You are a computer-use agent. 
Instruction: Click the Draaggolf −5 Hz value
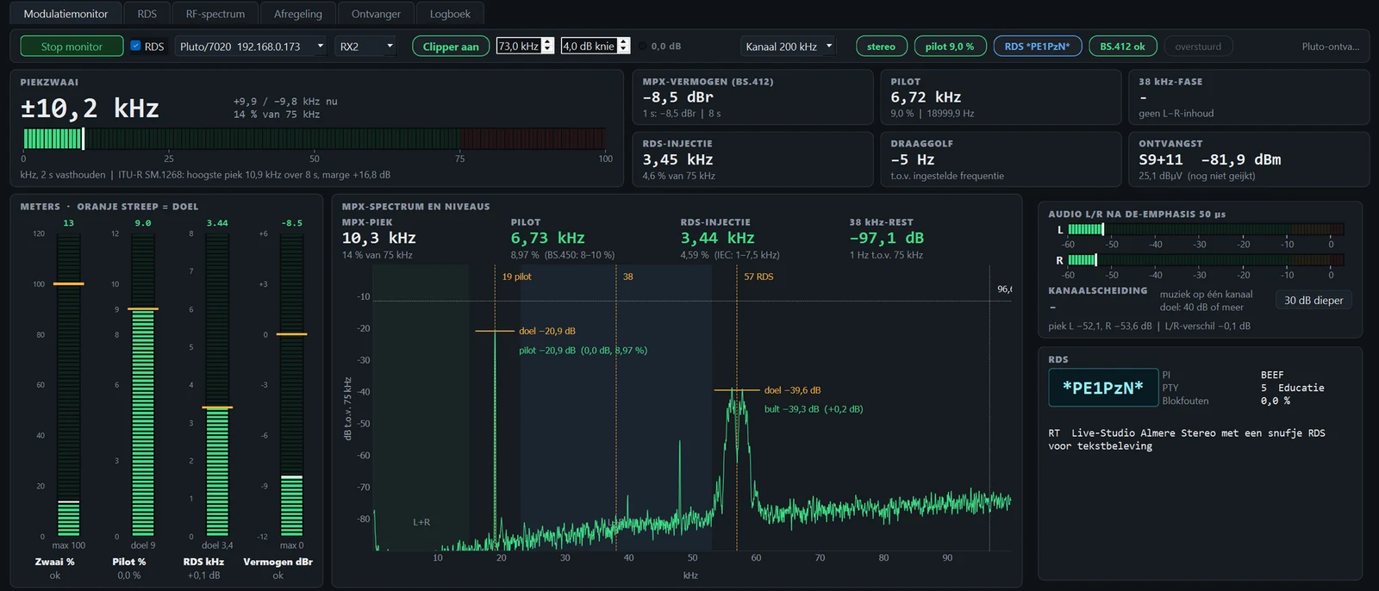[x=913, y=159]
